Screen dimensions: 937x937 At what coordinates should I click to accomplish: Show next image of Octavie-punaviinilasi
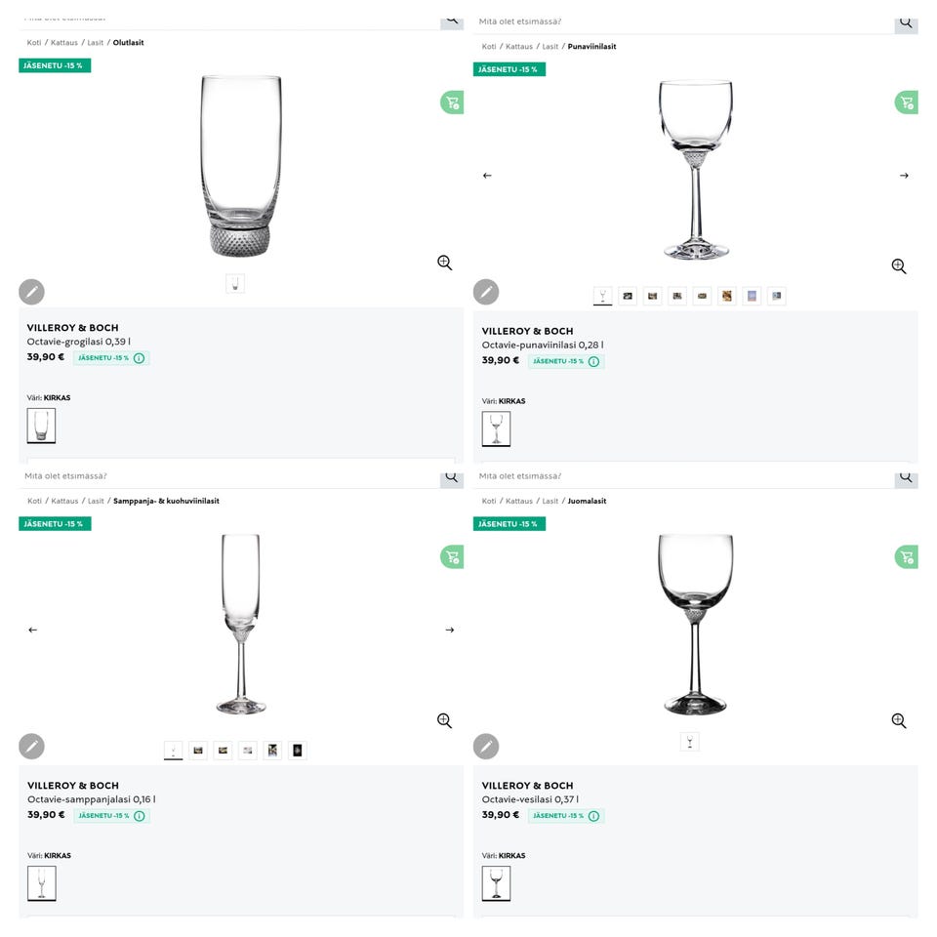pyautogui.click(x=904, y=176)
